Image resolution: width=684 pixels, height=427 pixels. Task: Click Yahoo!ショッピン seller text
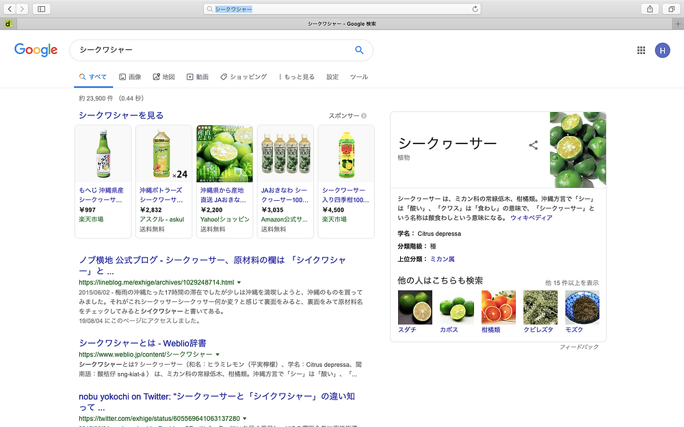(224, 219)
